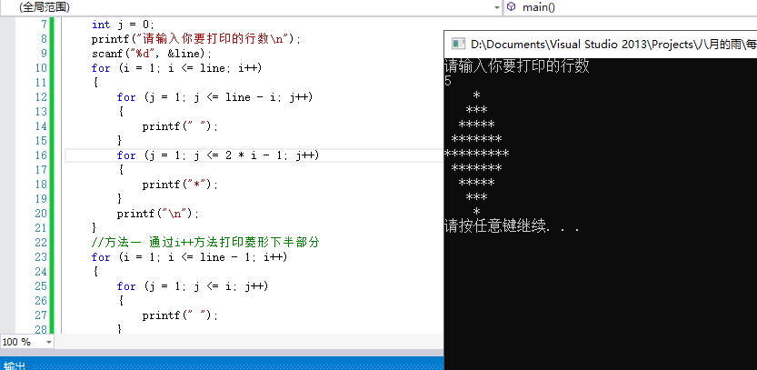Click the printf("\n"); code line
Screen dimensions: 757x370
[158, 214]
